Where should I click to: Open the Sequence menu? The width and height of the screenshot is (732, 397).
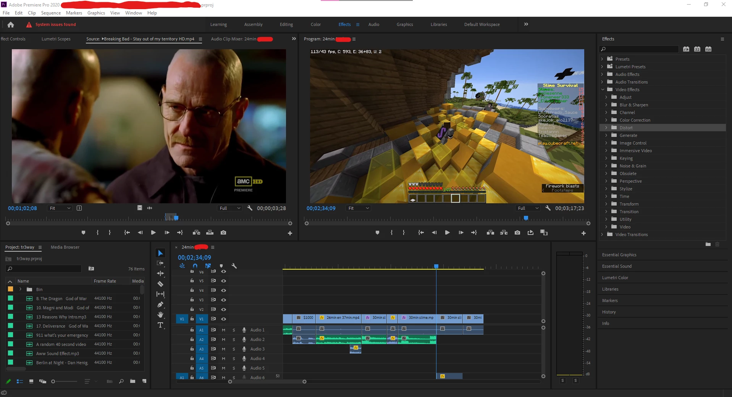(51, 13)
